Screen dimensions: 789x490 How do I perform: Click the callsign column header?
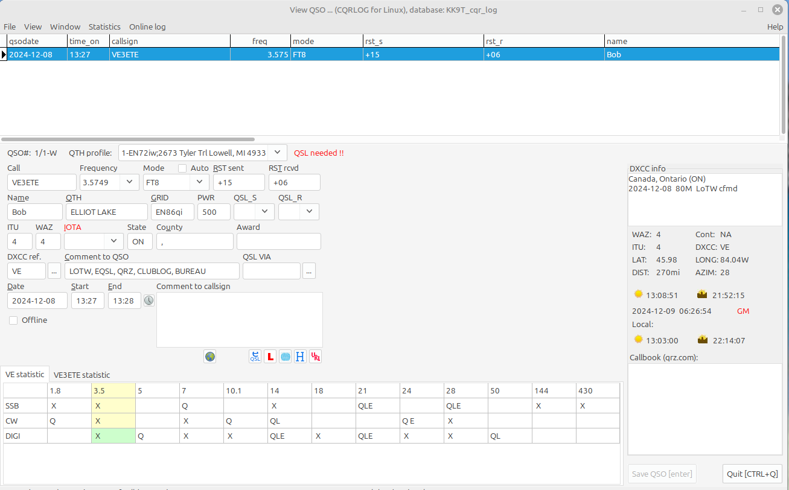(170, 41)
